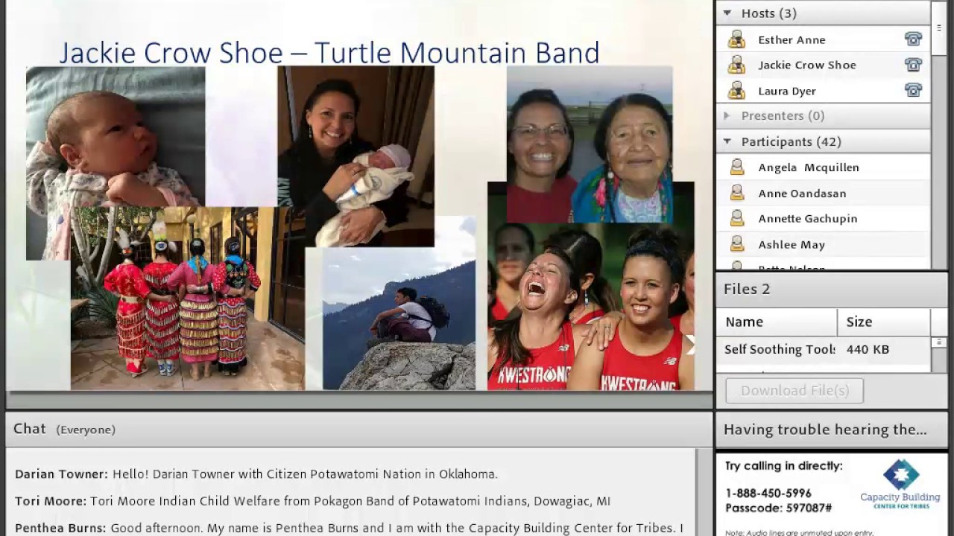Click the phone icon beside Laura Dyer
The image size is (954, 536).
913,91
